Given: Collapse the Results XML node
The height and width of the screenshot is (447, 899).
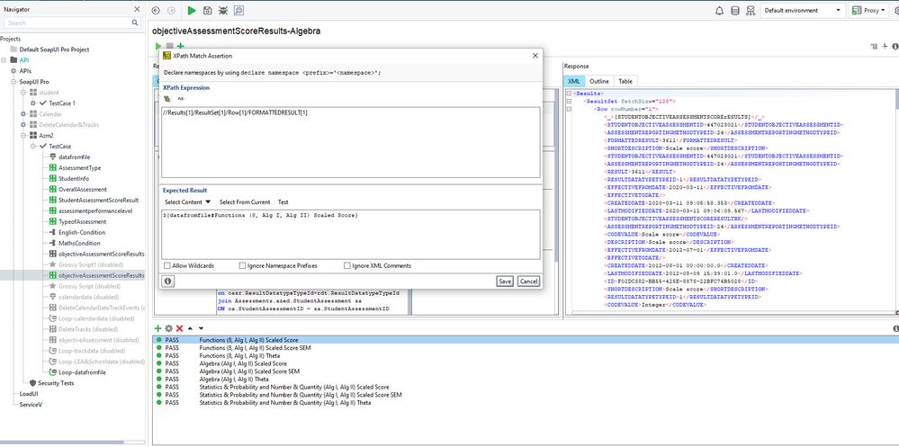Looking at the screenshot, I should coord(569,93).
